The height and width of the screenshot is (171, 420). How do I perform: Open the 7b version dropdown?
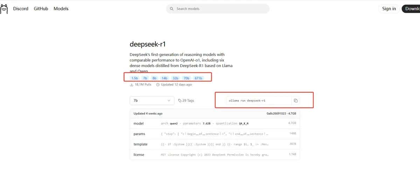(x=152, y=100)
